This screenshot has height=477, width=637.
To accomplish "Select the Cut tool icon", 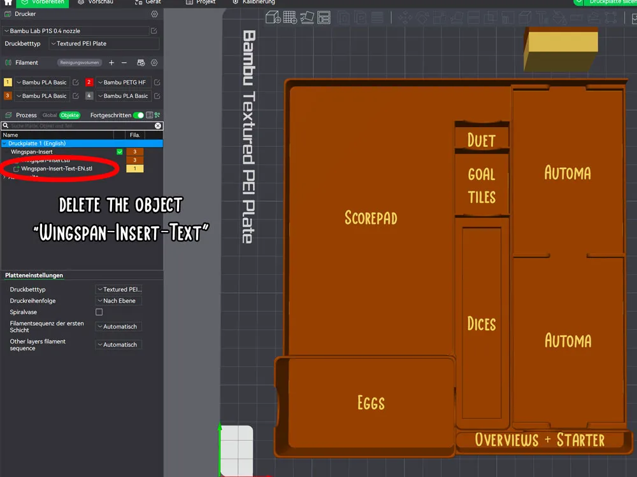I will tap(473, 18).
